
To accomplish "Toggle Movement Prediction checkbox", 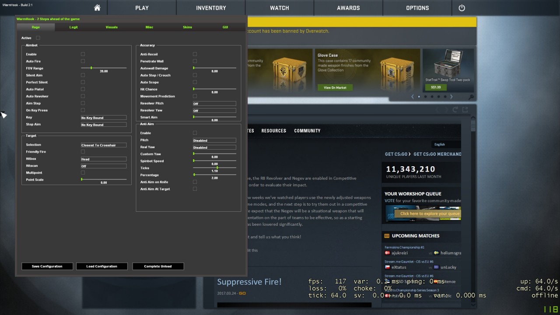I will 195,96.
